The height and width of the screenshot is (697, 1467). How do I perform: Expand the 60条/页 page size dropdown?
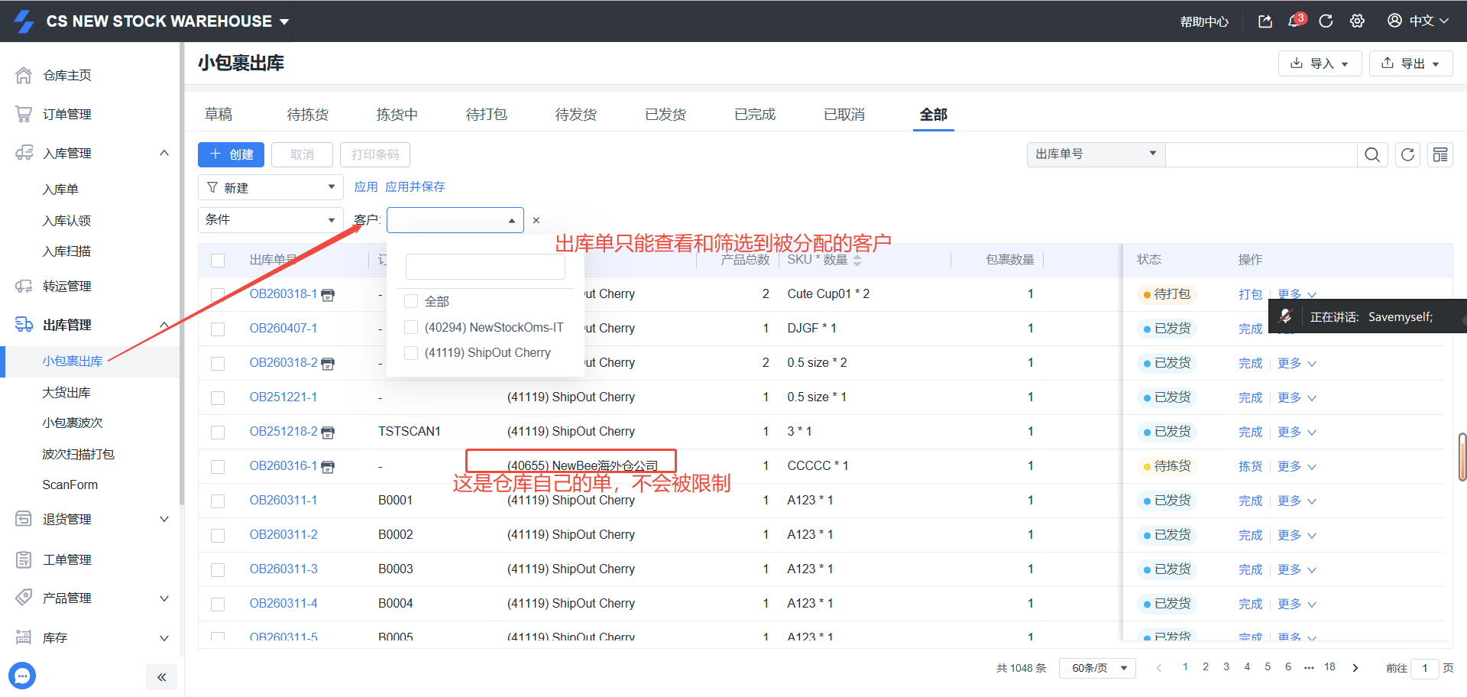click(1097, 668)
